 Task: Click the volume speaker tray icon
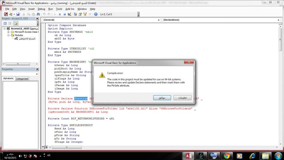(20, 156)
